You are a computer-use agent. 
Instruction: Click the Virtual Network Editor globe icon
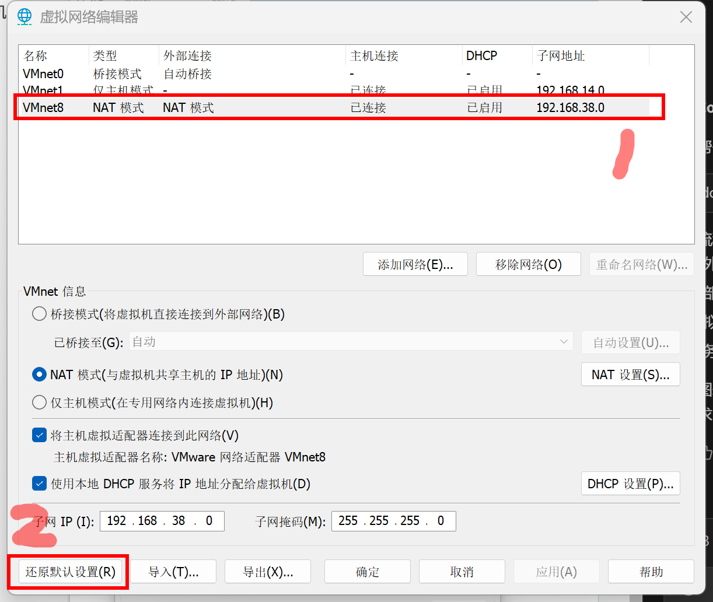point(24,17)
